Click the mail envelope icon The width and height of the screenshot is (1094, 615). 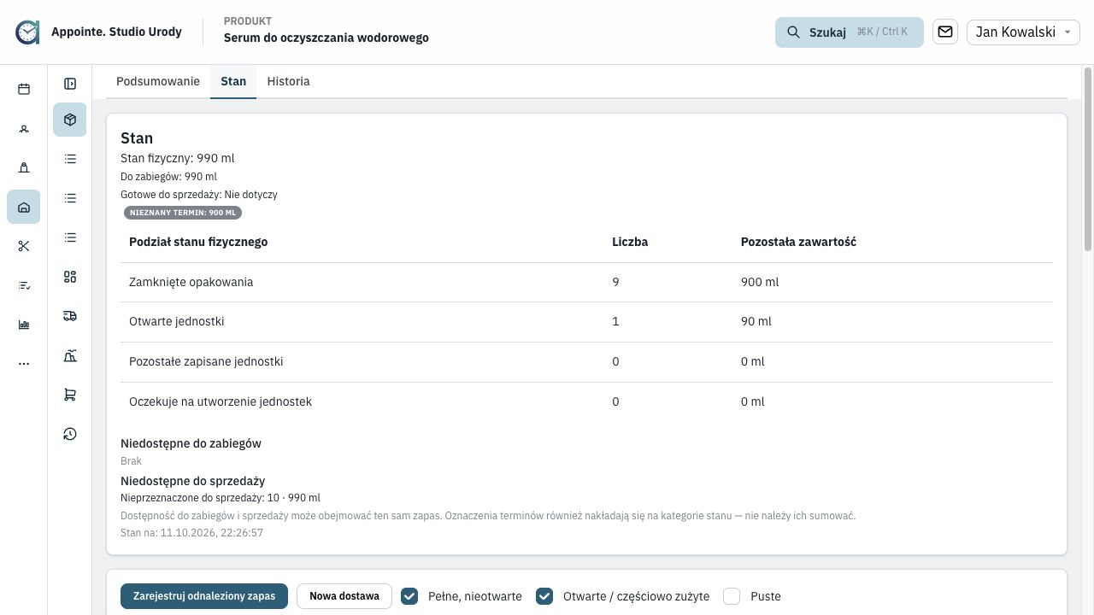(x=945, y=32)
